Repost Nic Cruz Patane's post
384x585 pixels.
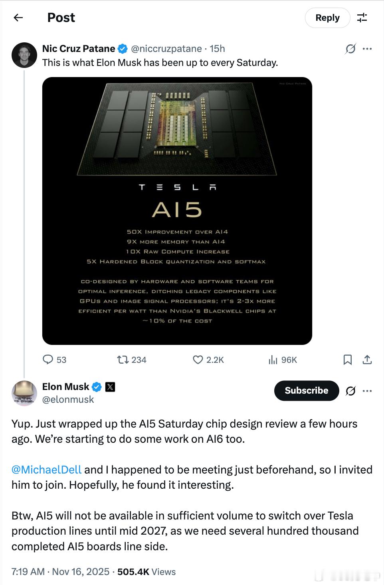[x=122, y=360]
